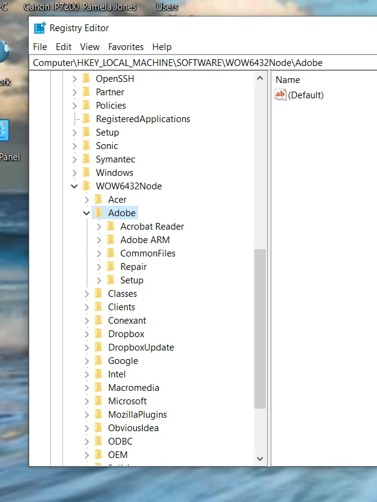Screen dimensions: 377x502
Task: Click the tree scrollbar down arrow
Action: click(x=260, y=459)
